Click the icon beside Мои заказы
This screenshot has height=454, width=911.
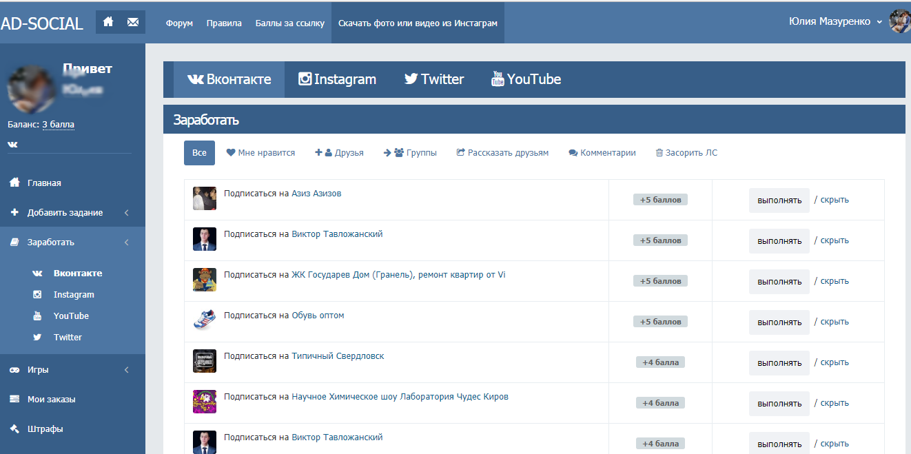point(14,399)
